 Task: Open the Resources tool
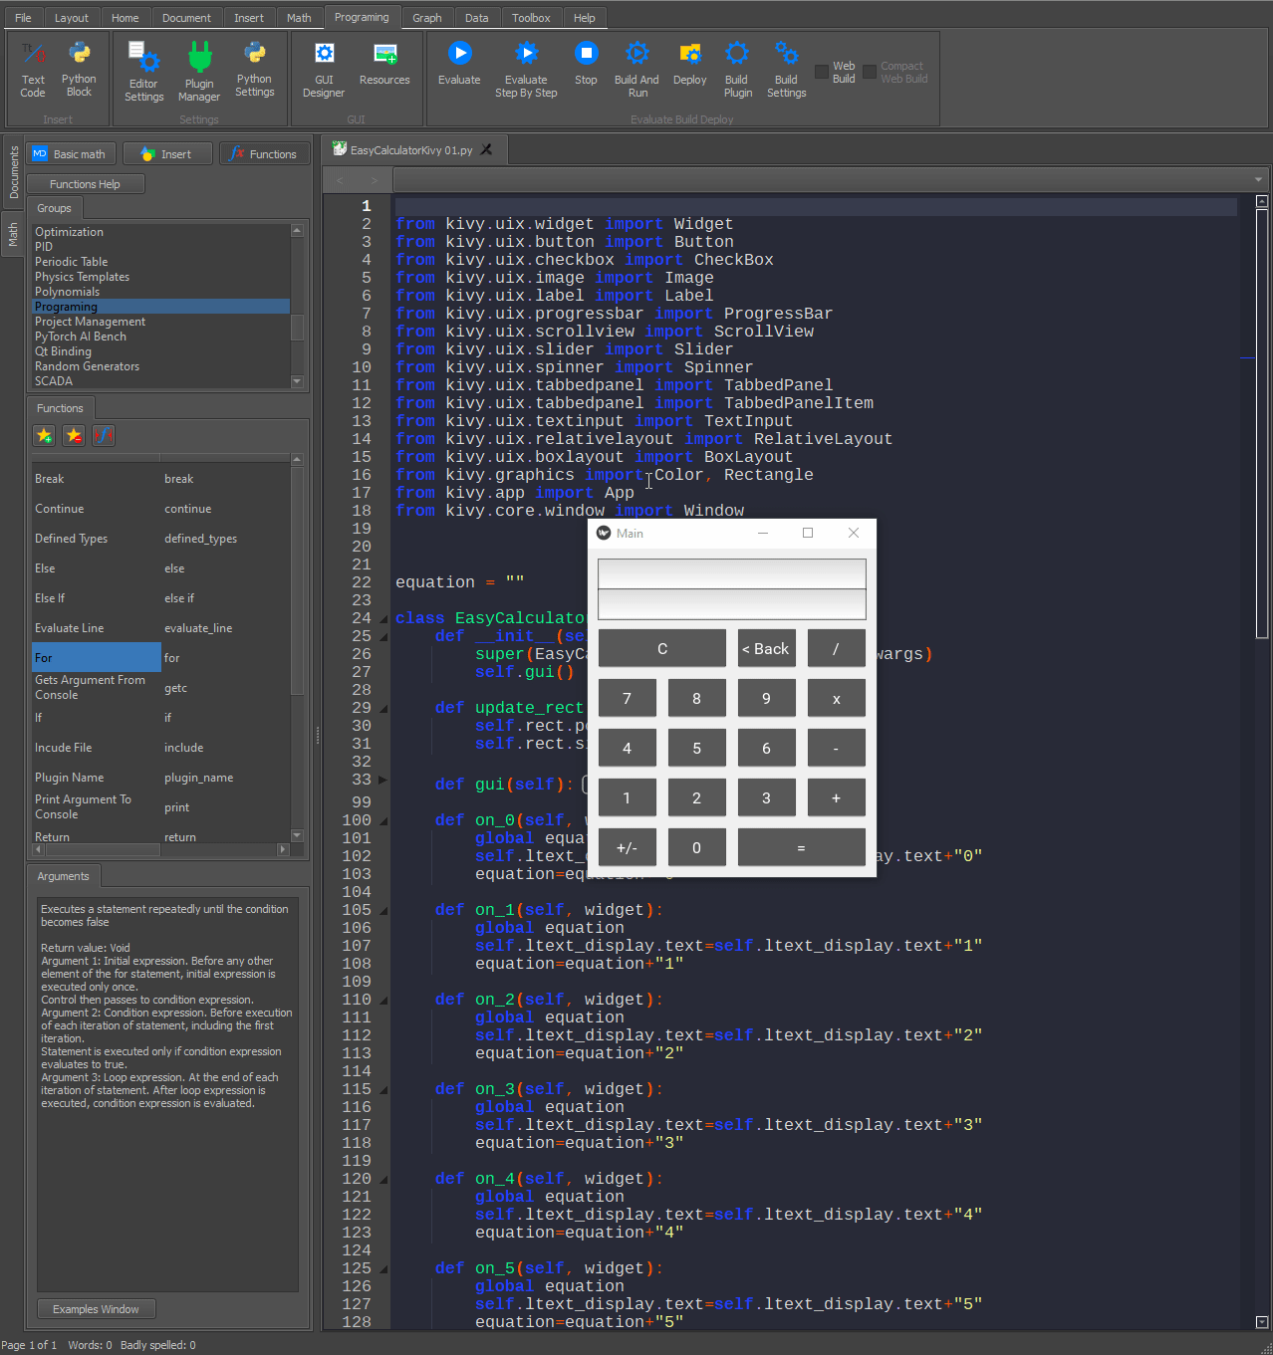384,54
